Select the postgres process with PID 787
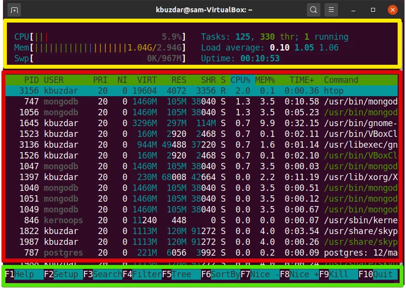This screenshot has height=289, width=406. click(202, 253)
